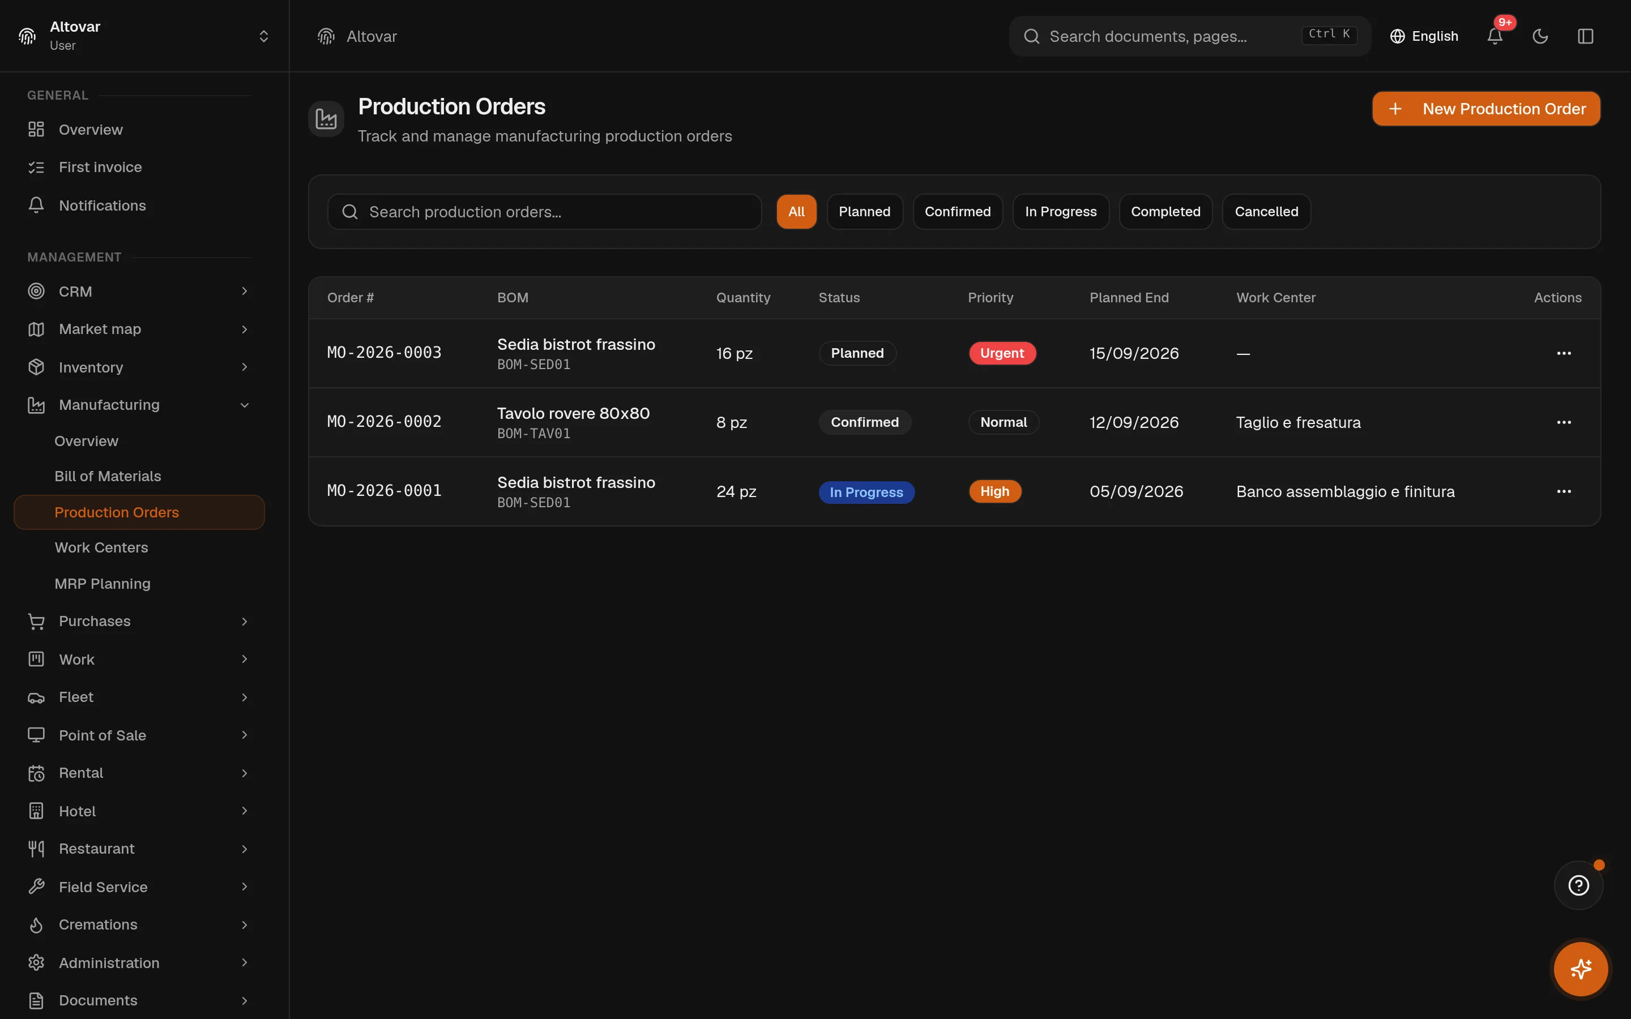Viewport: 1631px width, 1019px height.
Task: Filter orders by Cancelled
Action: (x=1266, y=212)
